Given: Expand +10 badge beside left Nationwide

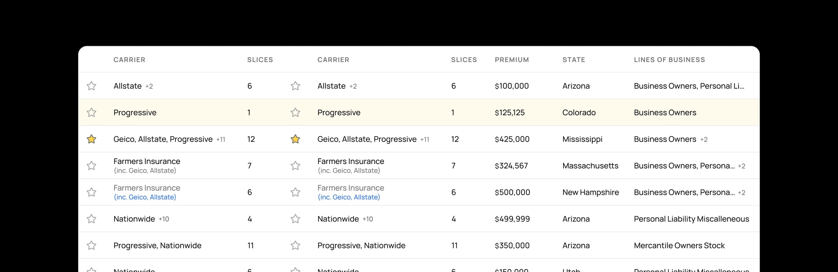Looking at the screenshot, I should coord(164,219).
